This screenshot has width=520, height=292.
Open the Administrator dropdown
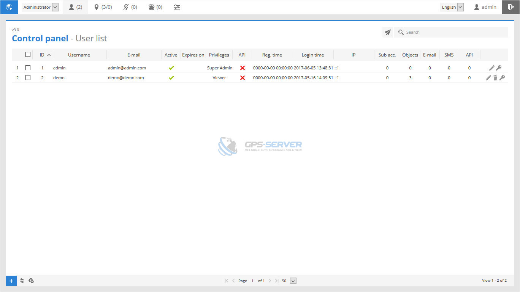tap(40, 7)
